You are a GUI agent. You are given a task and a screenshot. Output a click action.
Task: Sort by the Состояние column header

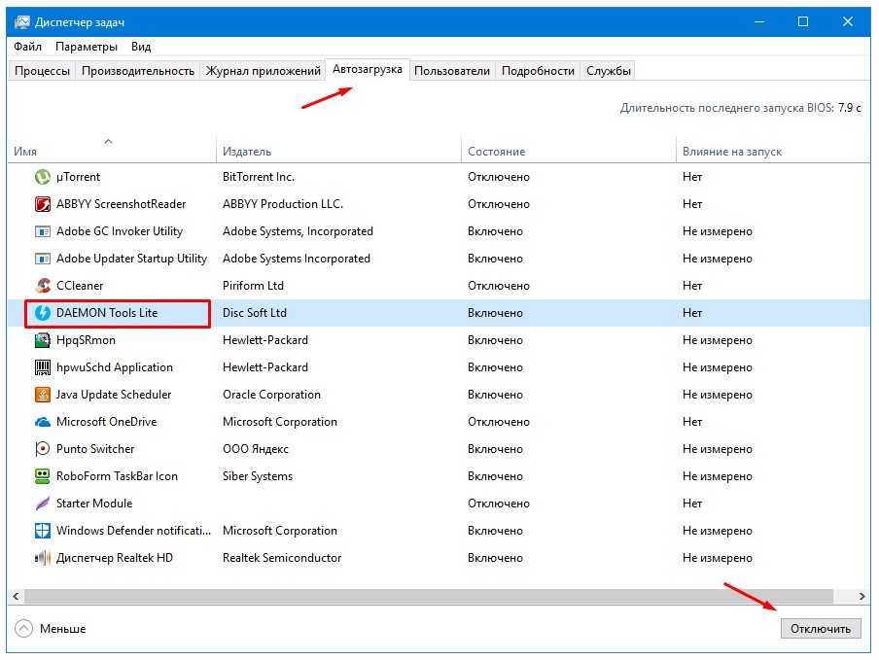coord(569,149)
